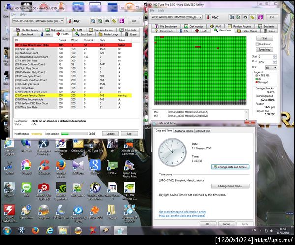Select the Reallocated Sector Count row
Viewport: 295px width, 245px height.
pyautogui.click(x=73, y=57)
